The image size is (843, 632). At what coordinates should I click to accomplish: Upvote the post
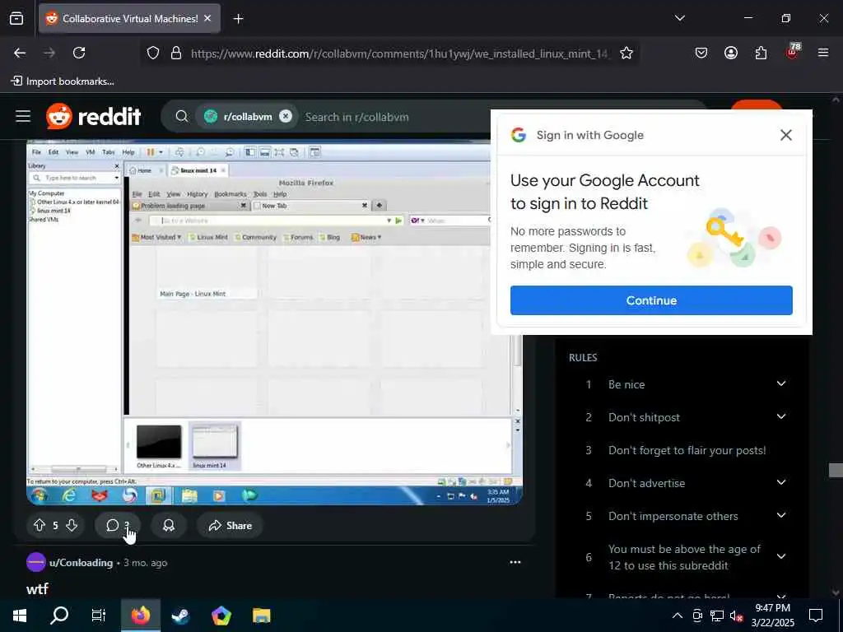(40, 525)
